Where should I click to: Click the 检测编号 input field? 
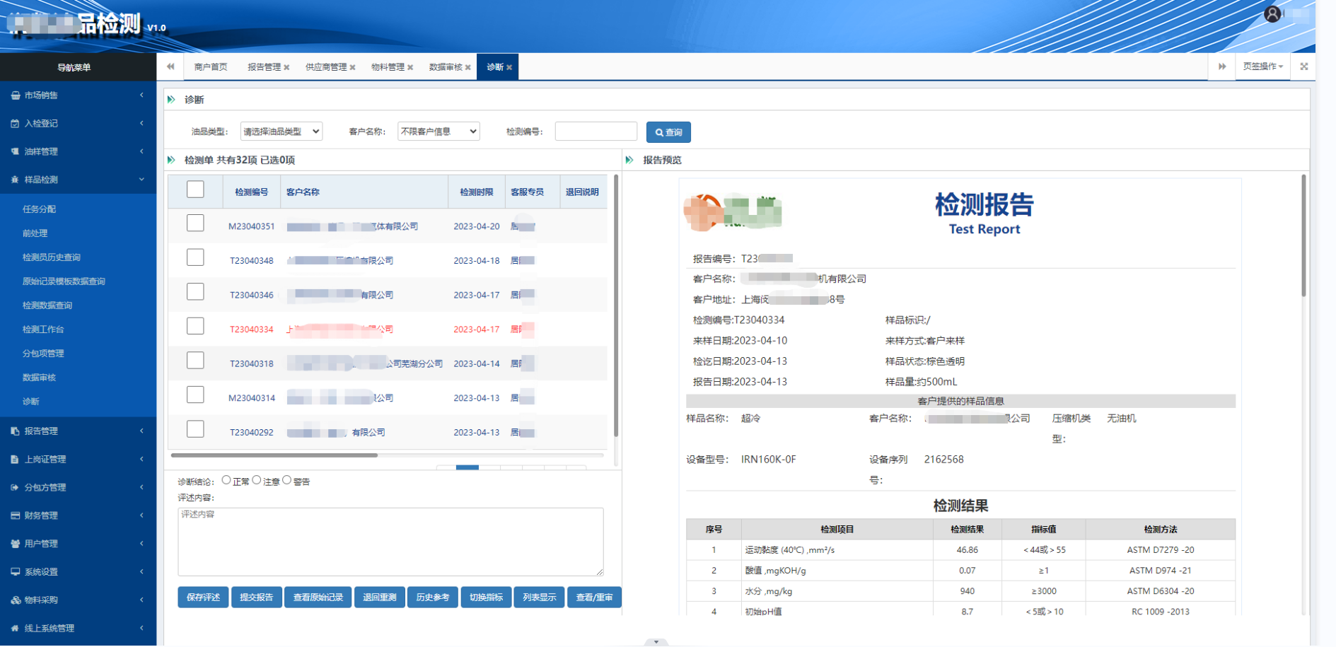pos(596,132)
